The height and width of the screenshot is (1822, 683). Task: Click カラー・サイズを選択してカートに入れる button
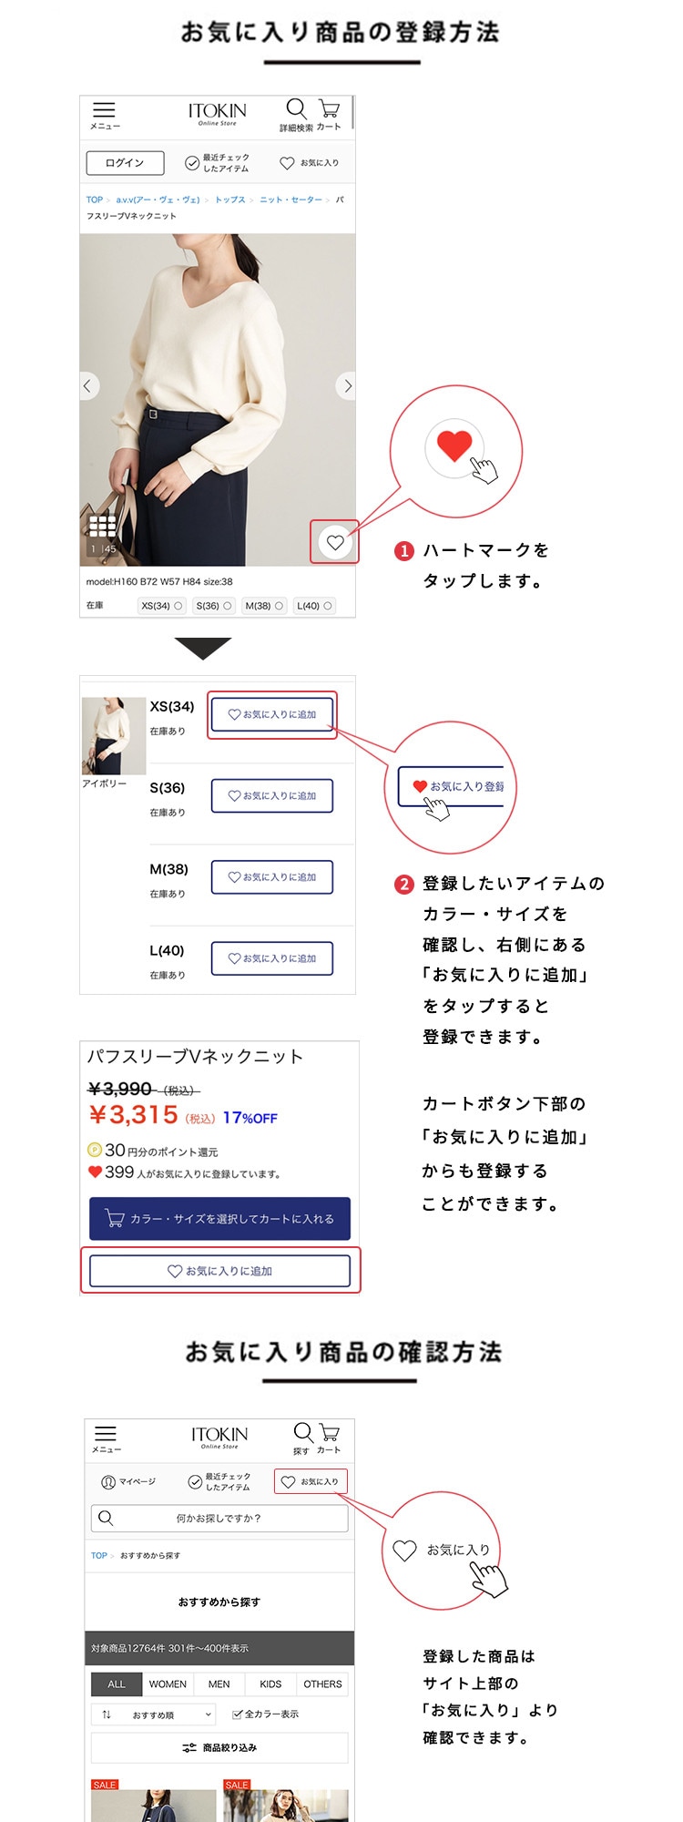[219, 1218]
